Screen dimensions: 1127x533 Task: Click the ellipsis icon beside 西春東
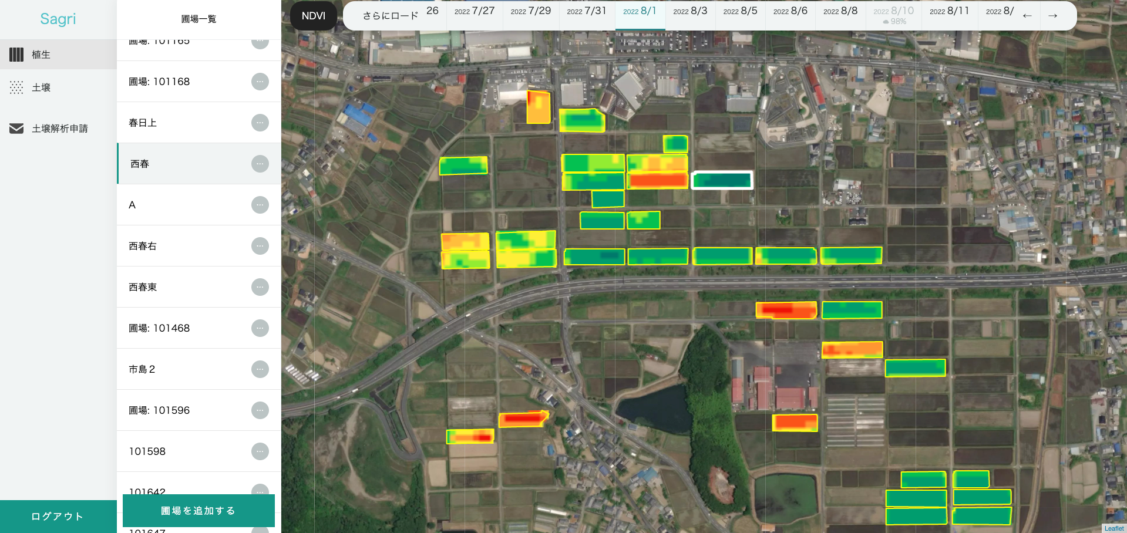tap(260, 287)
